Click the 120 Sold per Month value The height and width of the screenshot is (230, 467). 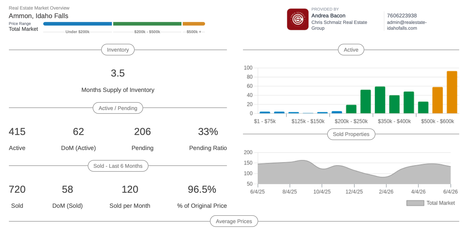[x=130, y=189]
